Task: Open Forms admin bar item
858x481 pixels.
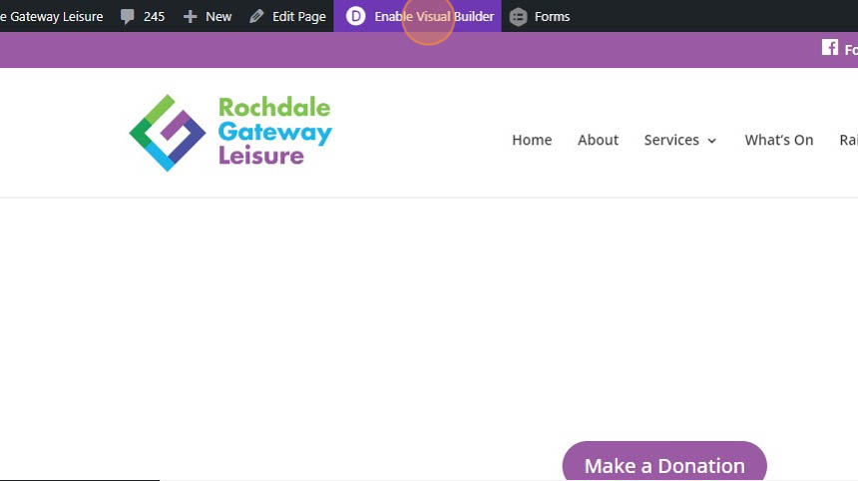Action: click(552, 16)
